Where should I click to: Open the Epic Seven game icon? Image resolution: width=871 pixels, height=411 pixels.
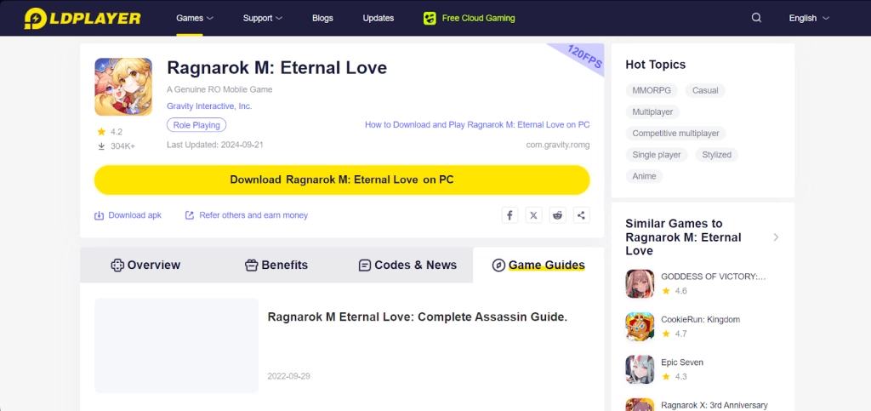coord(640,369)
